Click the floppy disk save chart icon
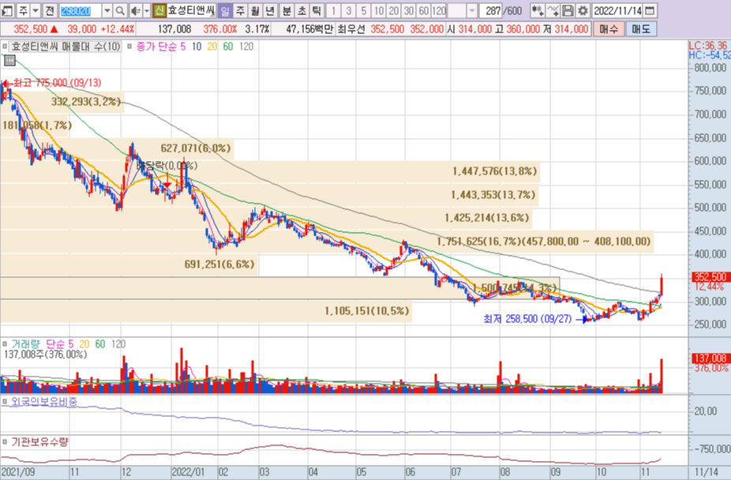 click(568, 10)
